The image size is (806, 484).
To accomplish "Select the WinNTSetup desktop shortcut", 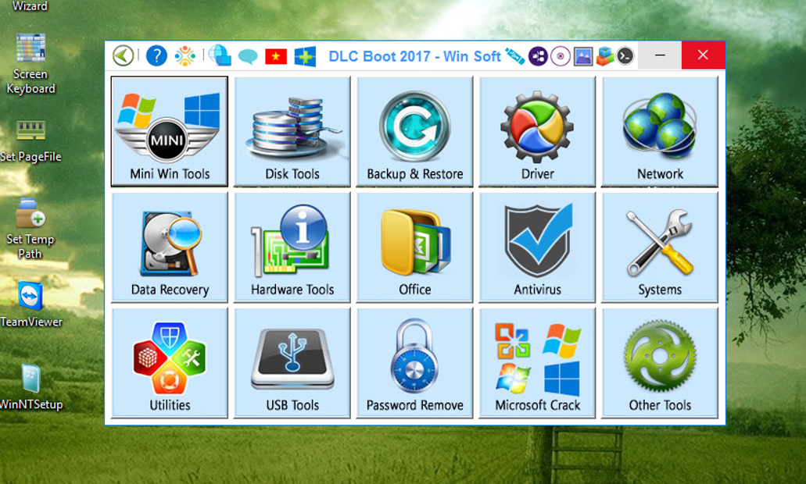I will pyautogui.click(x=30, y=387).
